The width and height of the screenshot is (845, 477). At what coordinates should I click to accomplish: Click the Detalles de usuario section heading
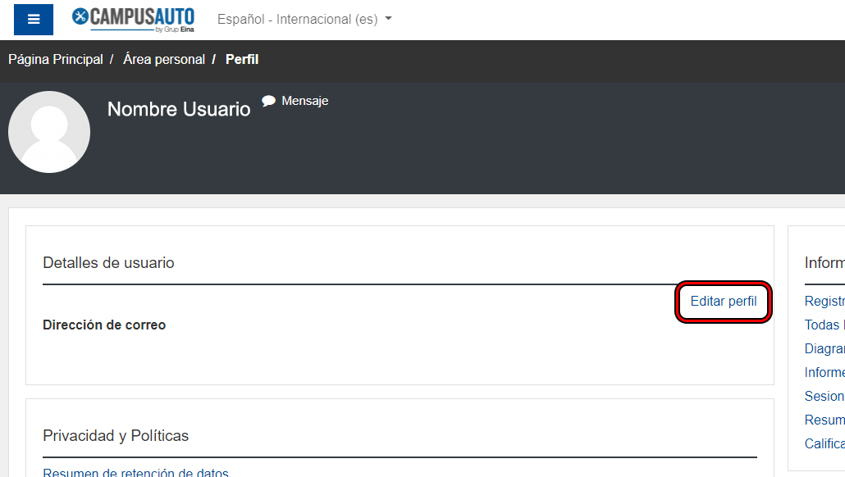pyautogui.click(x=108, y=263)
